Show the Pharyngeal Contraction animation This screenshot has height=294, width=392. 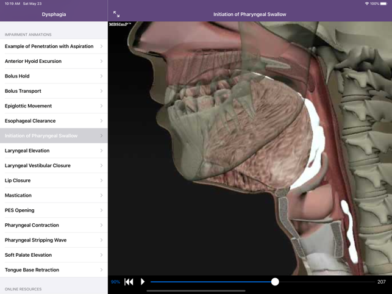(32, 225)
